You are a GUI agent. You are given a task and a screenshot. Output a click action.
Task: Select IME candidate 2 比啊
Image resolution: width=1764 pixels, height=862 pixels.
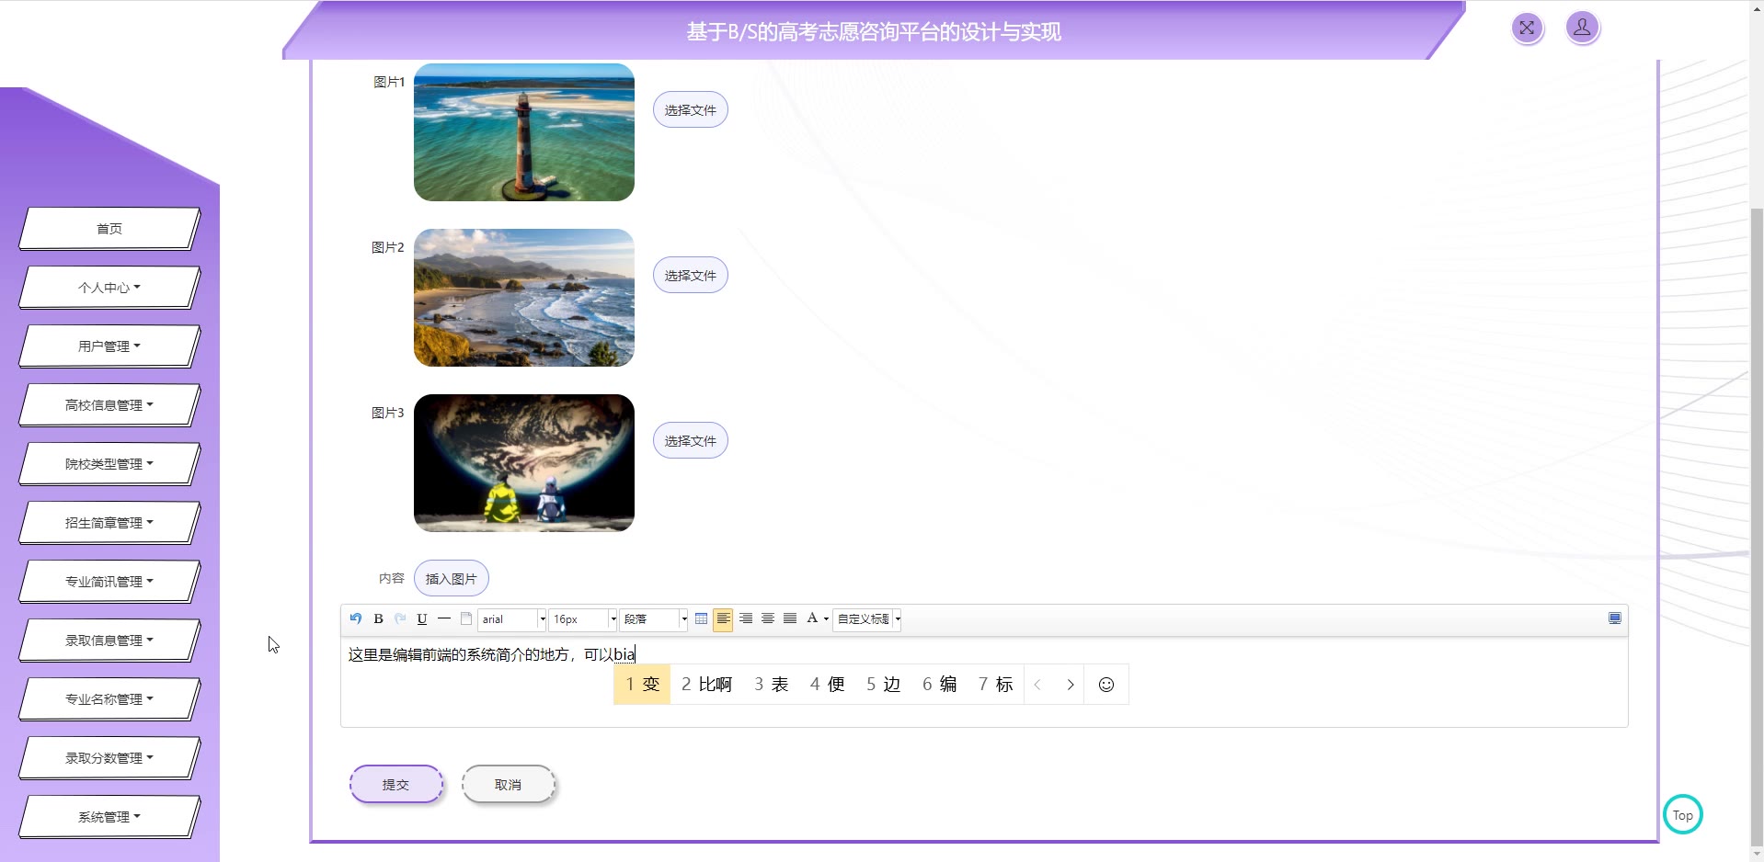(706, 685)
